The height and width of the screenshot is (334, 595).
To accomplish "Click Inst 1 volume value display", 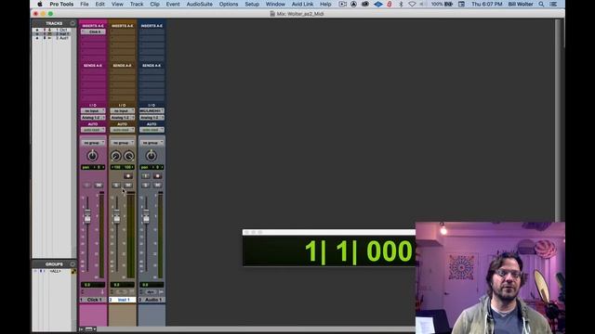I will pyautogui.click(x=122, y=285).
